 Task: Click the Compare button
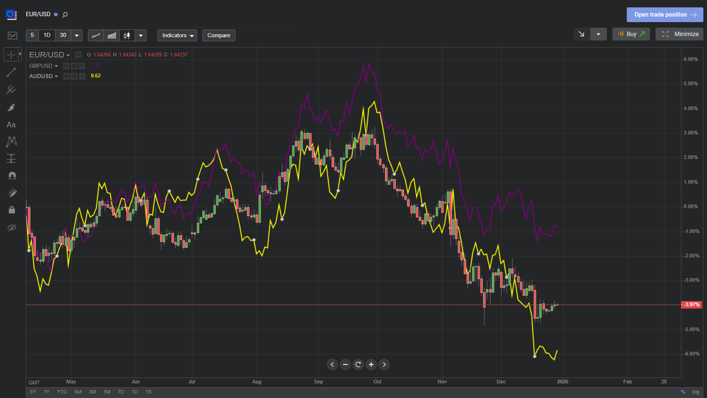coord(219,35)
